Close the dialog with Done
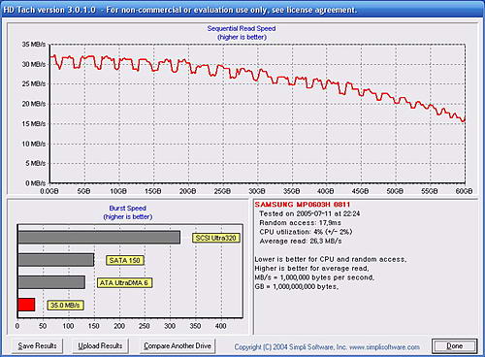 (454, 346)
